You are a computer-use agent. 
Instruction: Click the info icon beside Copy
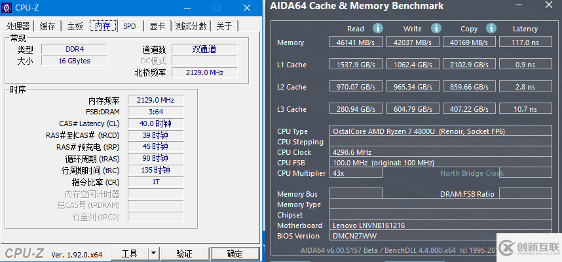click(491, 29)
